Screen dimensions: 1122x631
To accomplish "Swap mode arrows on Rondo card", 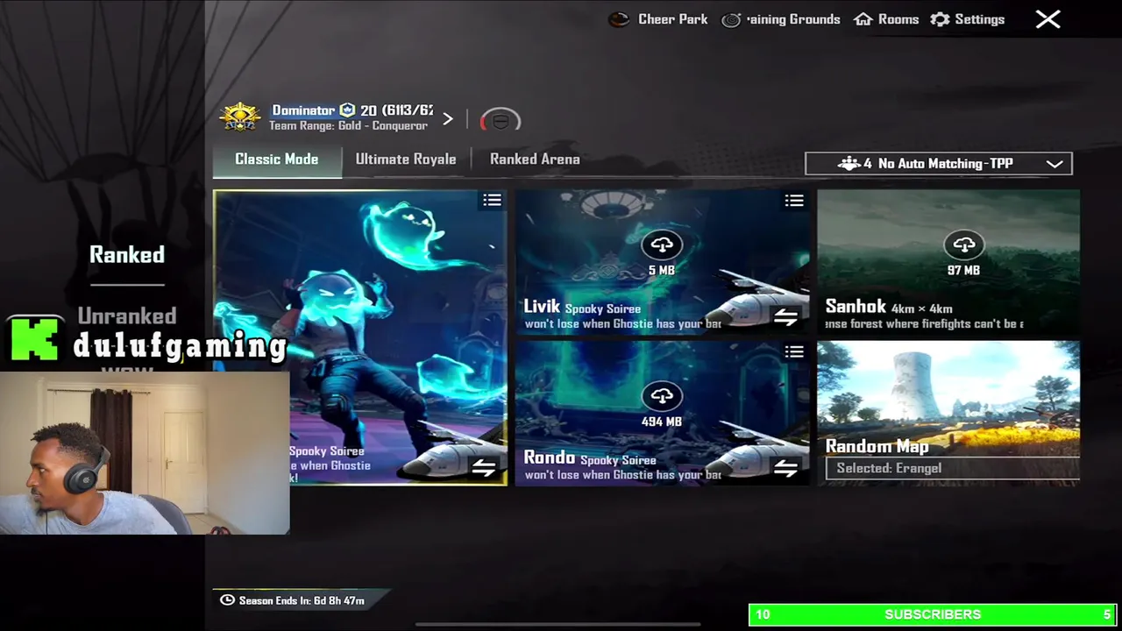I will point(785,469).
